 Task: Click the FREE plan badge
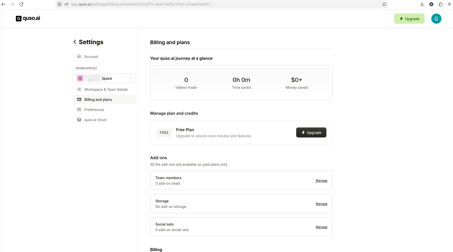pyautogui.click(x=164, y=132)
